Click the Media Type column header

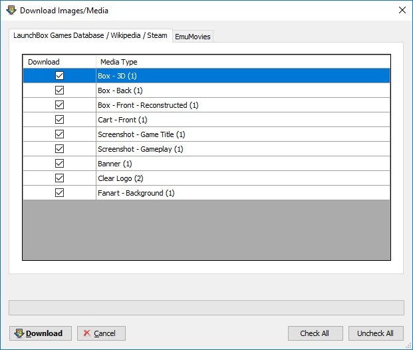[243, 62]
